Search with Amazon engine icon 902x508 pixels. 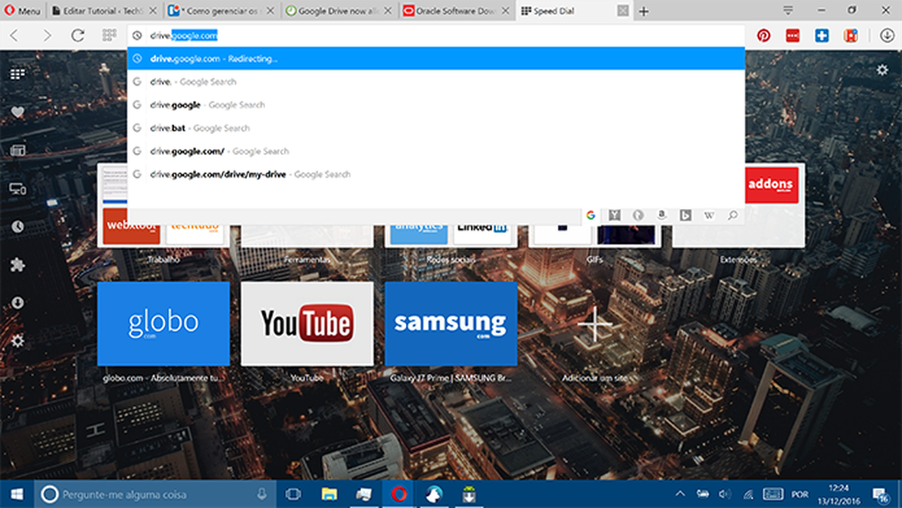662,215
